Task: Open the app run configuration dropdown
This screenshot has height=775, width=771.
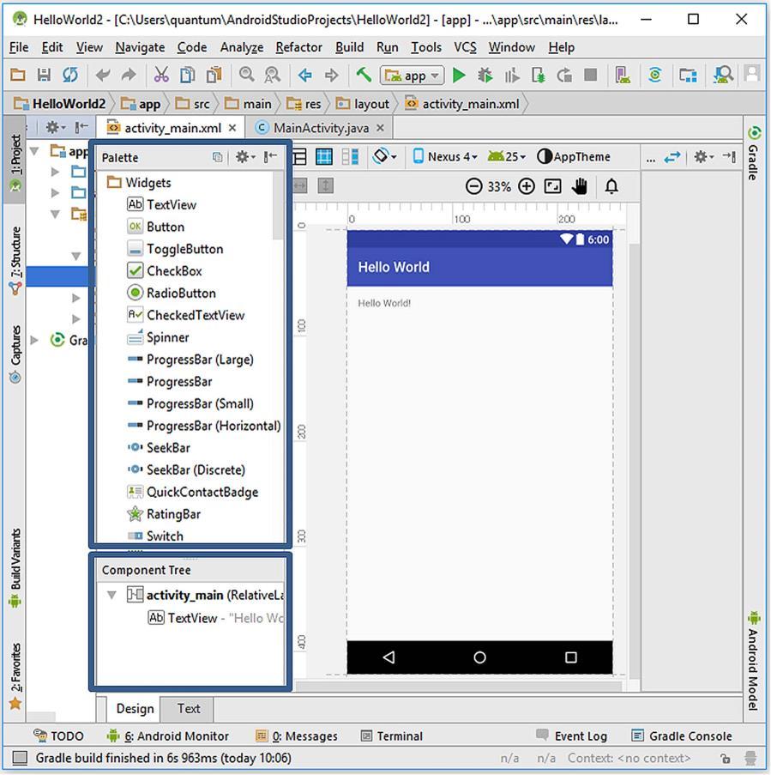Action: coord(412,76)
